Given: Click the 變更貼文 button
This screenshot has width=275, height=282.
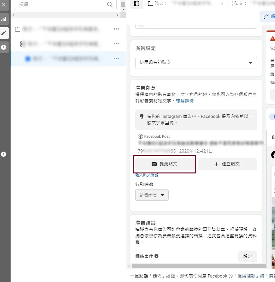Looking at the screenshot, I should pos(164,164).
